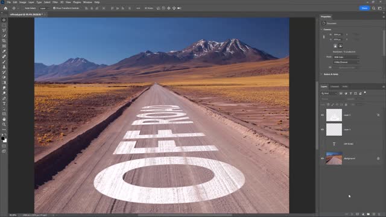The height and width of the screenshot is (217, 386).
Task: Click the background white color swatch
Action: pyautogui.click(x=5, y=141)
